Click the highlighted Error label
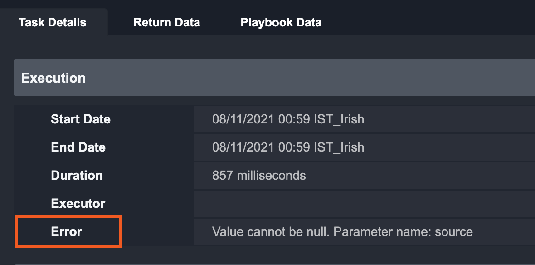Image resolution: width=535 pixels, height=265 pixels. 67,232
